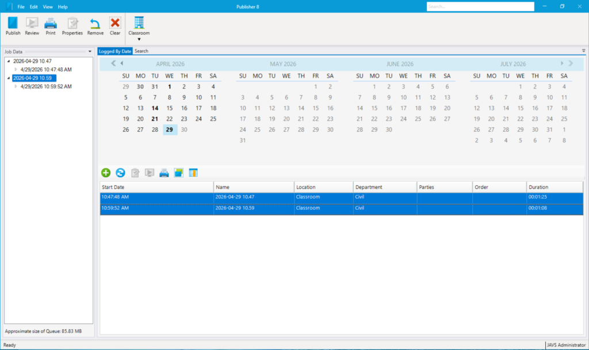Expand the 4/29/2026 10:47:48 AM child node
This screenshot has width=589, height=350.
(x=16, y=70)
